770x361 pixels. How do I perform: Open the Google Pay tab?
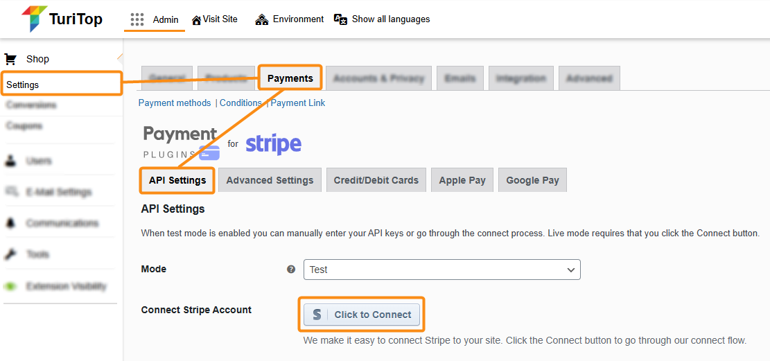(x=532, y=180)
